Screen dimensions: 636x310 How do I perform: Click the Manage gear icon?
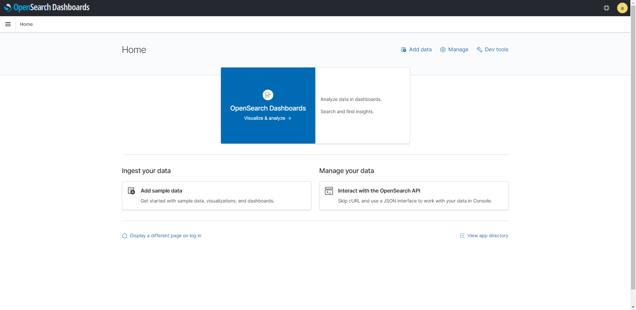443,50
